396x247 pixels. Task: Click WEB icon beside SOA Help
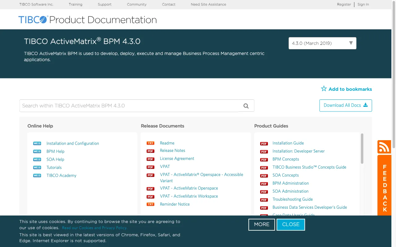pos(37,160)
